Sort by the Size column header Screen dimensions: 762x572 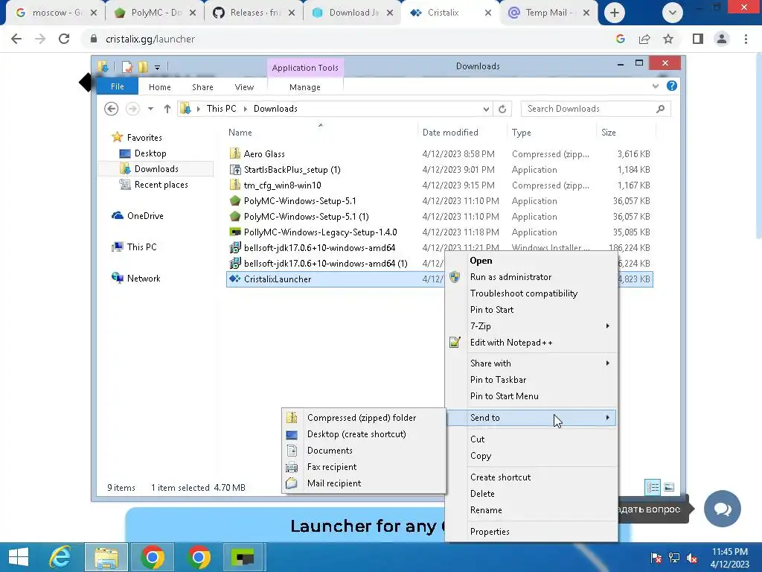point(608,133)
